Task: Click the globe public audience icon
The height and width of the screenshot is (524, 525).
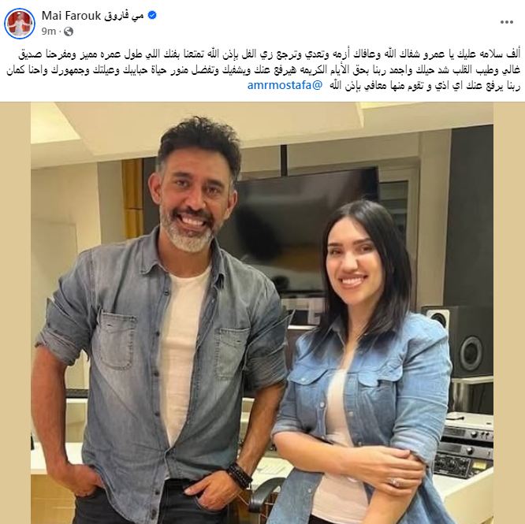Action: [x=69, y=32]
